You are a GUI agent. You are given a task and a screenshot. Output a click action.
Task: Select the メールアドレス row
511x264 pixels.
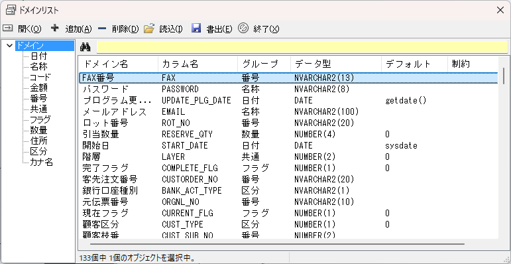coord(288,111)
